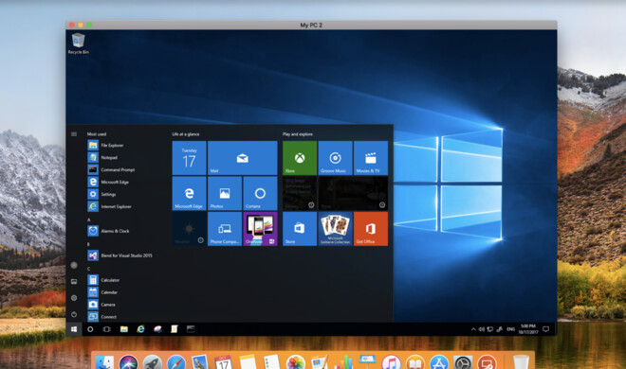Open Finder in the macOS Dock
Image resolution: width=626 pixels, height=369 pixels.
(104, 363)
